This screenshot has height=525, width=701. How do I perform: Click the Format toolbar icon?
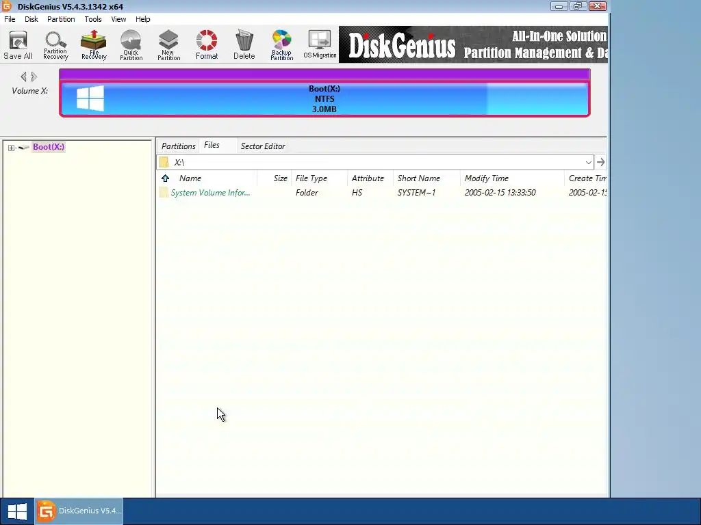coord(207,45)
